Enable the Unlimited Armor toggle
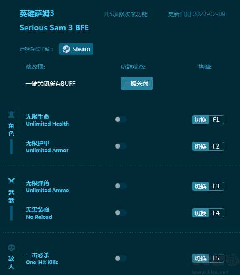The width and height of the screenshot is (240, 275). pyautogui.click(x=121, y=146)
